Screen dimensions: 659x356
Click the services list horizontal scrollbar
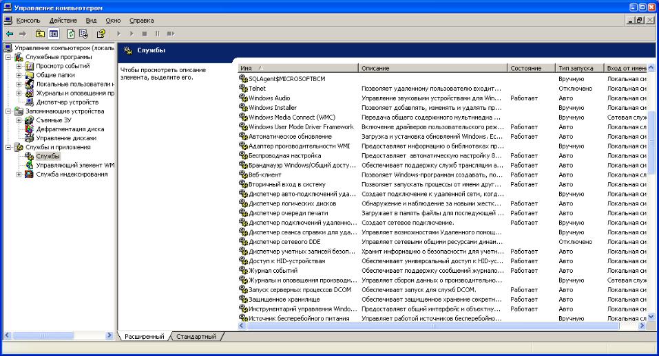click(432, 326)
